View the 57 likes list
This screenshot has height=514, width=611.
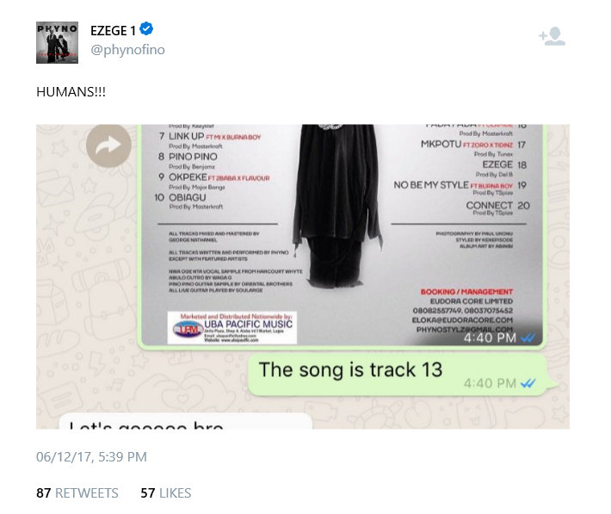(x=165, y=493)
